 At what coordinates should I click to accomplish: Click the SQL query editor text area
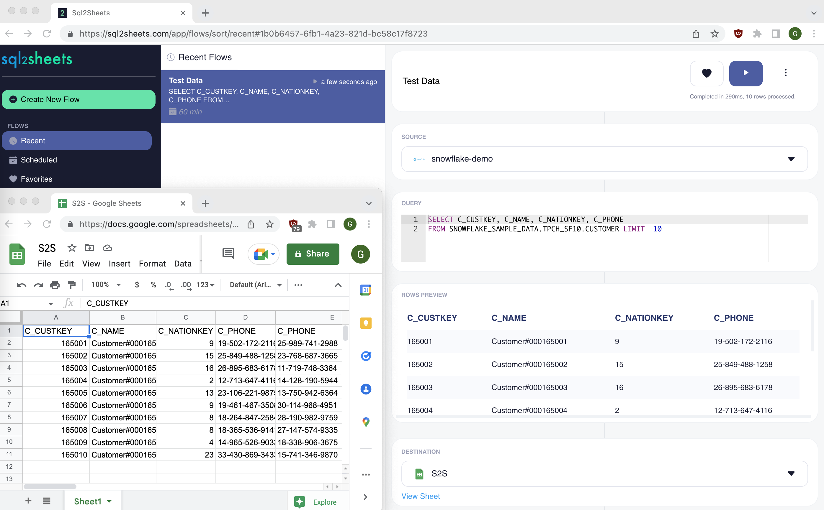coord(604,238)
